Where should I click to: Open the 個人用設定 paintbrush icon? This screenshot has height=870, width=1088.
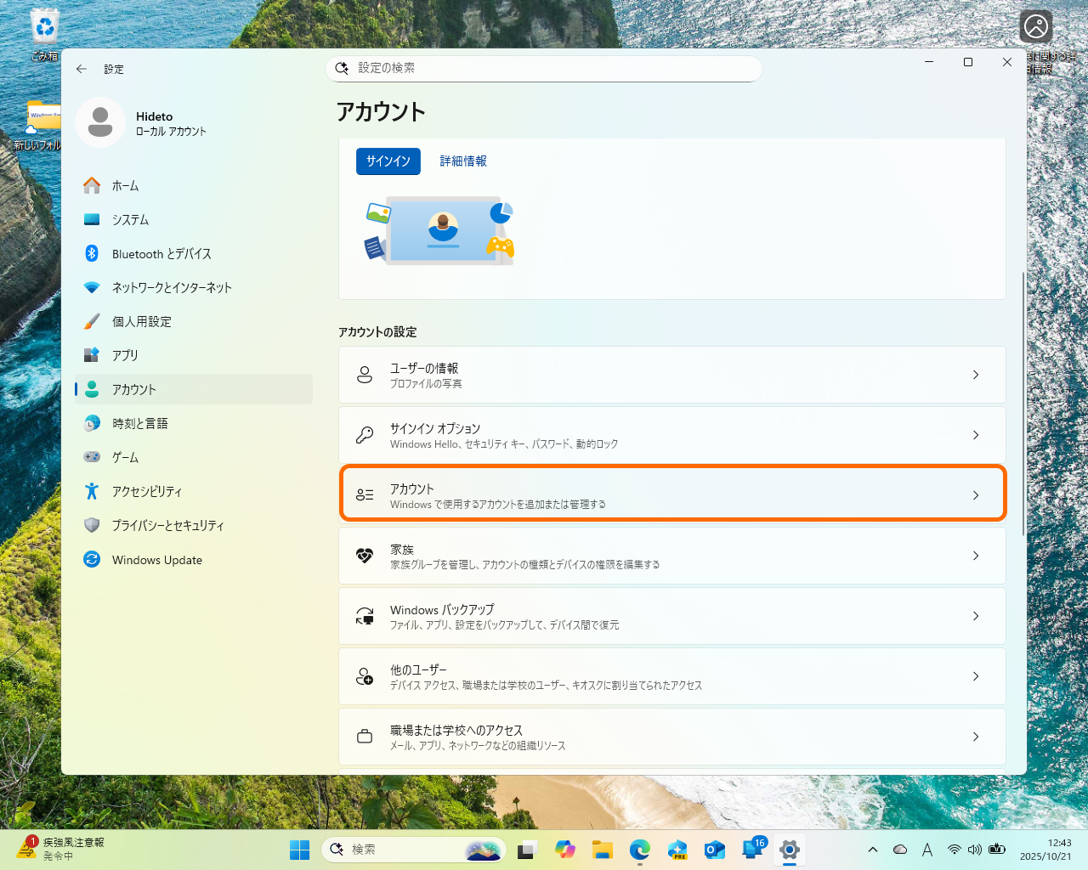(92, 321)
